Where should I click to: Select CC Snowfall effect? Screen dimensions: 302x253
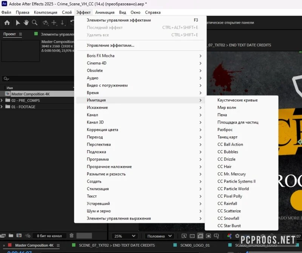[x=242, y=218]
